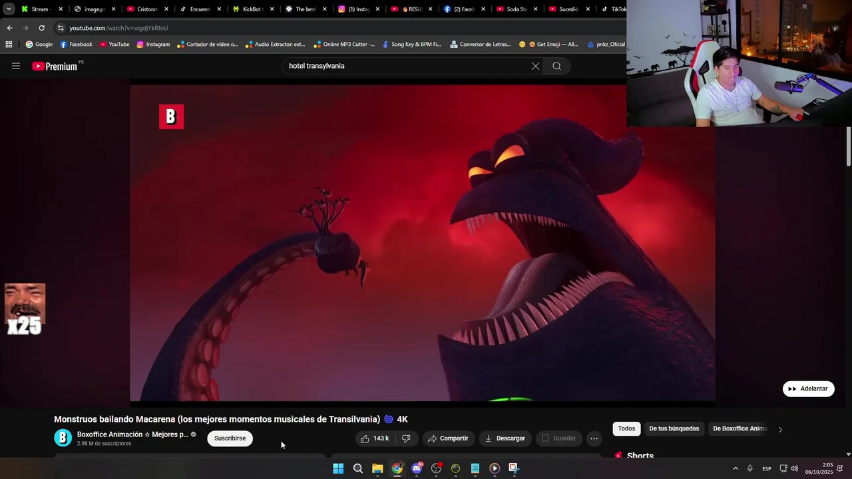The height and width of the screenshot is (479, 852).
Task: Open the site information icon in address bar
Action: click(61, 28)
